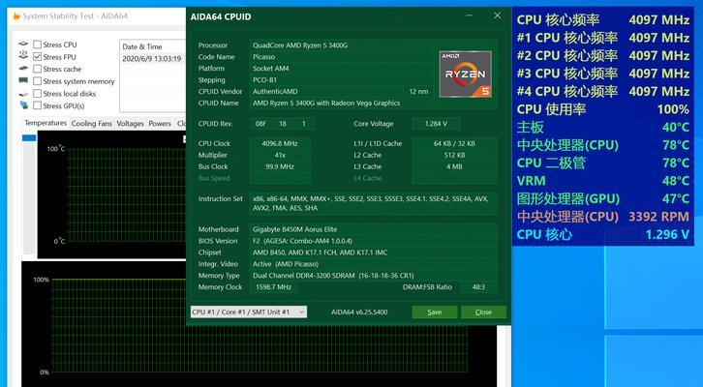This screenshot has width=703, height=387.
Task: Uncheck the Stress FPU checkbox
Action: 38,56
